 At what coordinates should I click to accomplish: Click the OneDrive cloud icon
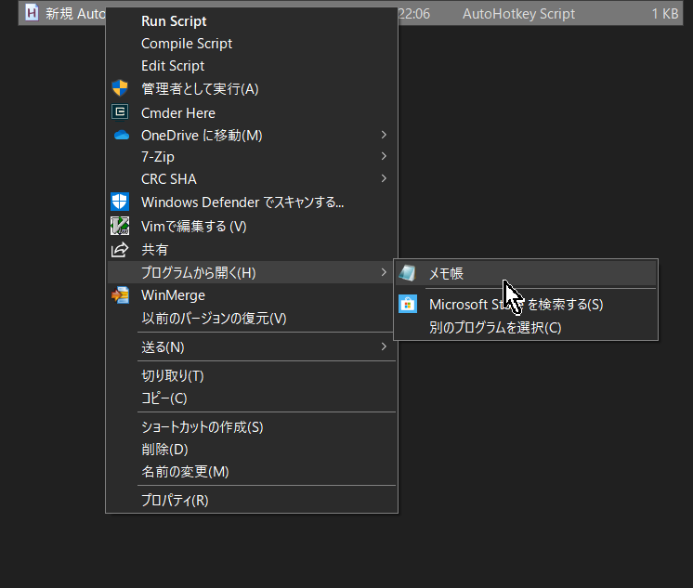pos(122,135)
